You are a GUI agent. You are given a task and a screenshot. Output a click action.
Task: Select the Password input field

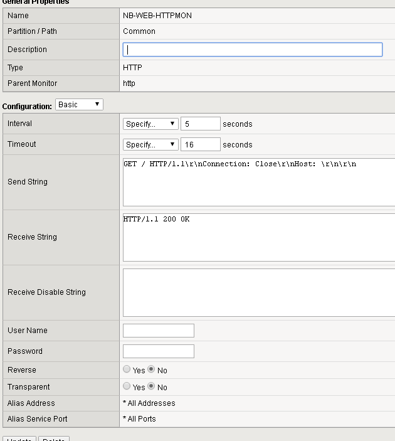[x=159, y=351]
